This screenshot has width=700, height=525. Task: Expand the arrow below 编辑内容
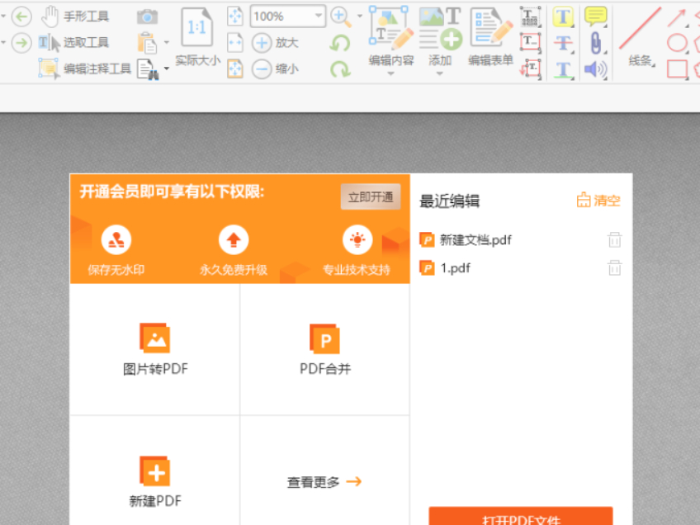click(x=391, y=73)
